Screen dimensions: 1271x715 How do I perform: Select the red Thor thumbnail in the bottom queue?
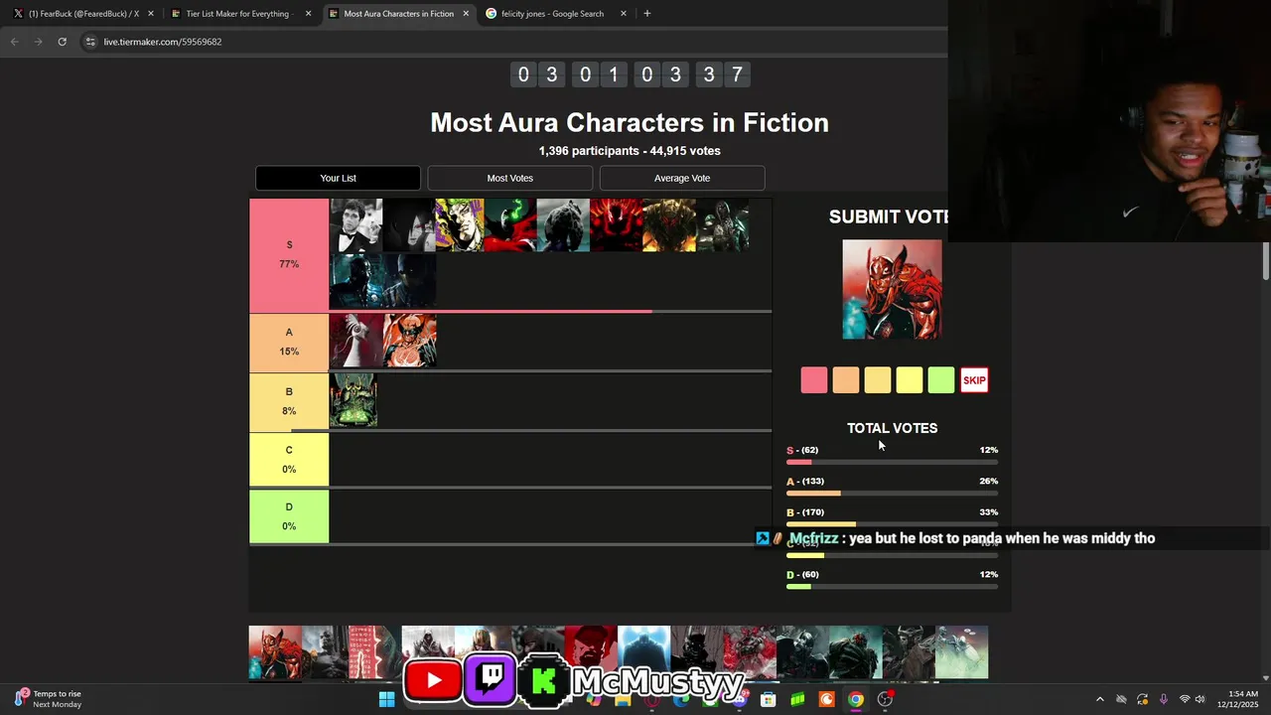click(275, 652)
